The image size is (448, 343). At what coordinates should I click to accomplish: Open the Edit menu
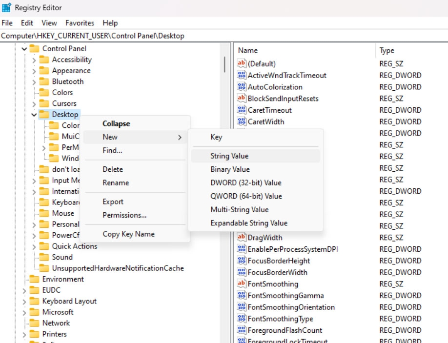(x=27, y=23)
